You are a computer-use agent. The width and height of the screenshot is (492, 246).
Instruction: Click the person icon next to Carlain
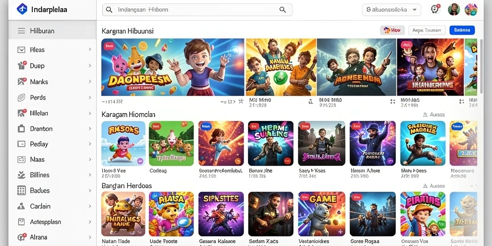(x=21, y=206)
